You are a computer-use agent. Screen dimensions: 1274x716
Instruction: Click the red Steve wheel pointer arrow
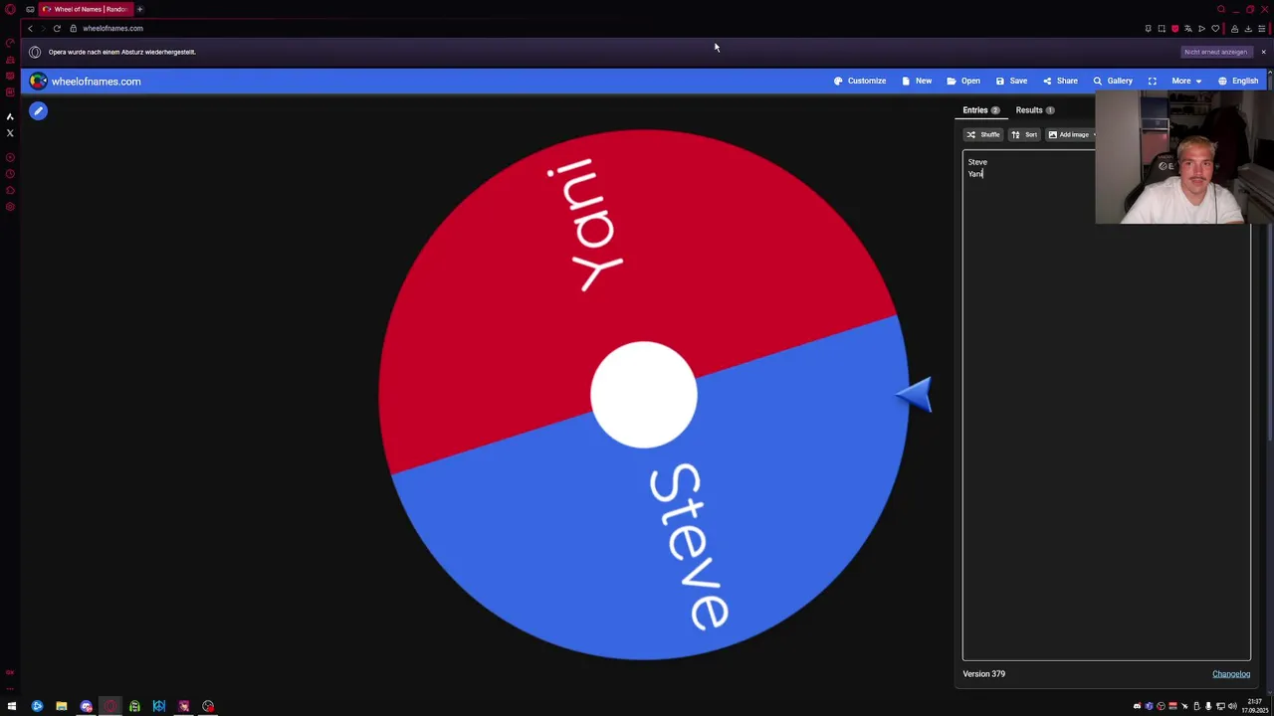tap(915, 395)
